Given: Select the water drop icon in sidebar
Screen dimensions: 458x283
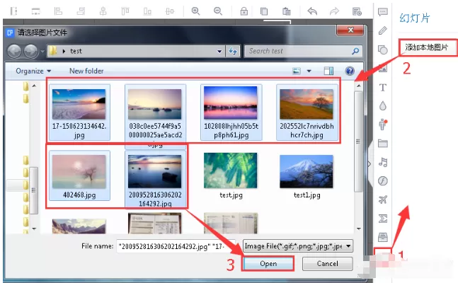Looking at the screenshot, I should coord(383,105).
